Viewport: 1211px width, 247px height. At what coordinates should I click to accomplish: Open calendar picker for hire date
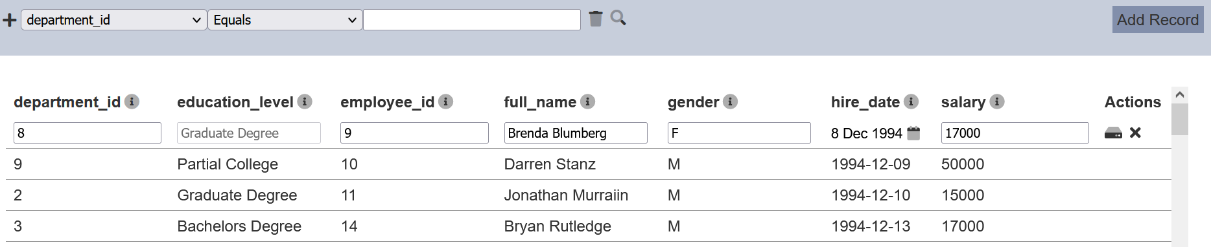click(913, 133)
